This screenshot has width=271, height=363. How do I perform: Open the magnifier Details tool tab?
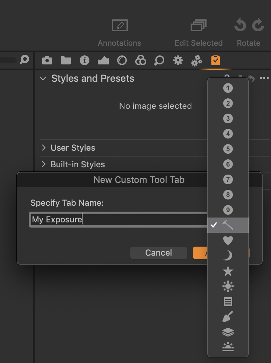click(x=159, y=61)
